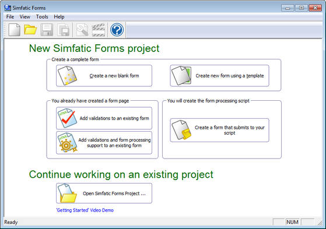Open the 'Getting Started' Video Demo link
326x229 pixels.
point(85,210)
